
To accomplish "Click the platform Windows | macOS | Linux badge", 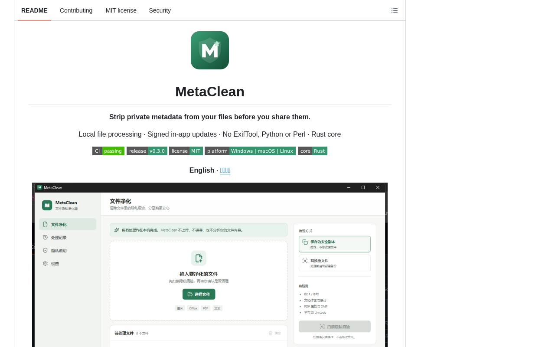I will [250, 151].
